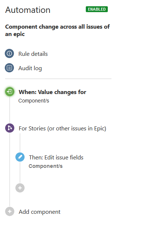Click the purple branch rule icon
Image resolution: width=143 pixels, height=245 pixels.
click(x=10, y=128)
